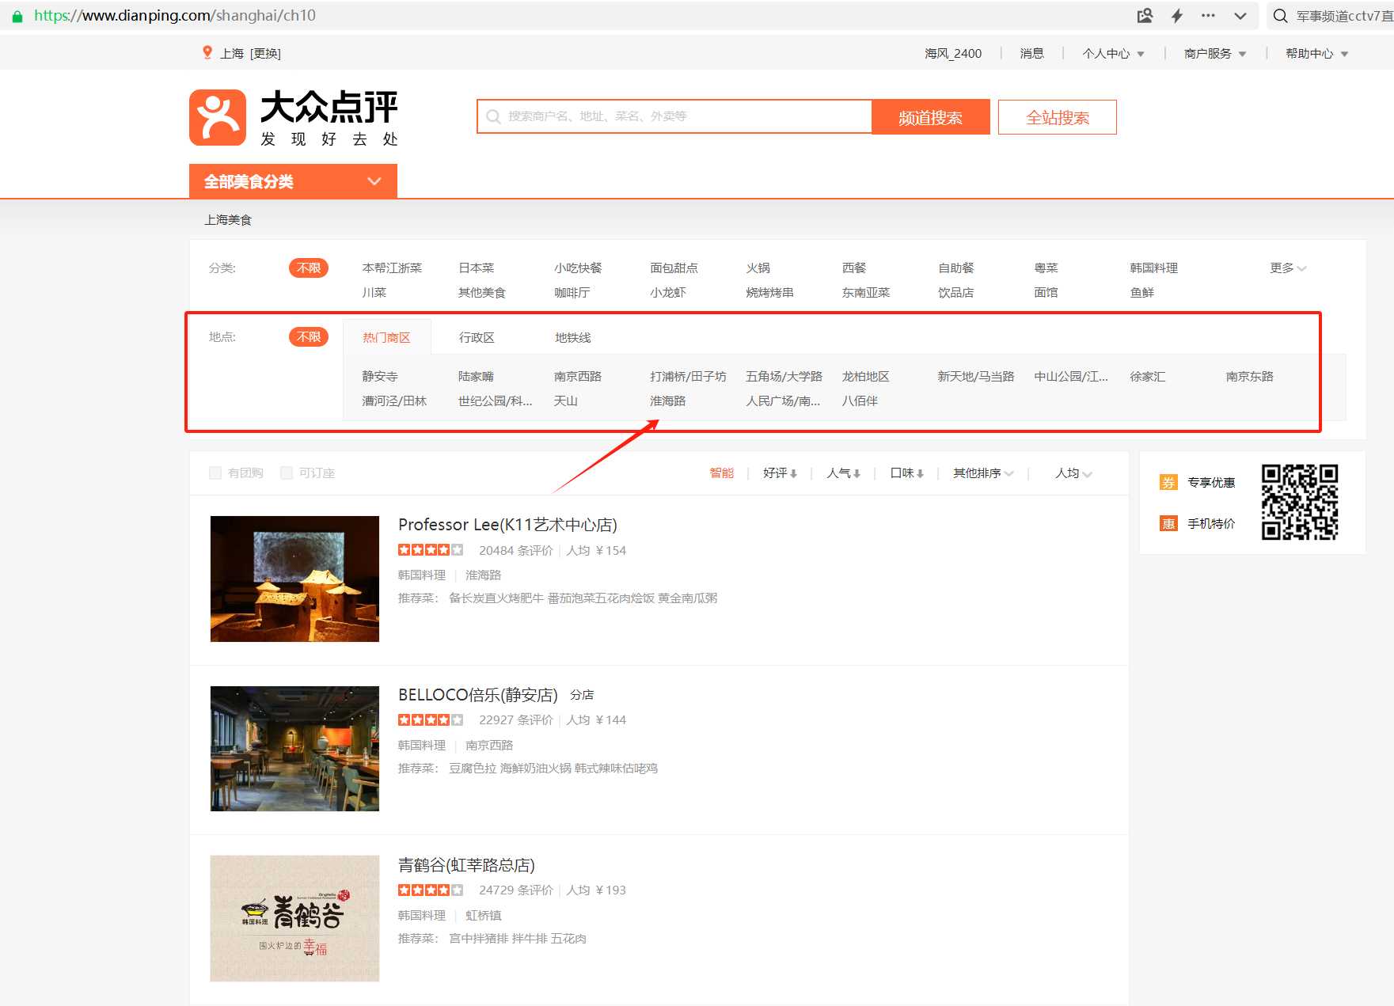Open BELLOCO倍乐(静安店) title
This screenshot has height=1006, width=1394.
point(478,695)
